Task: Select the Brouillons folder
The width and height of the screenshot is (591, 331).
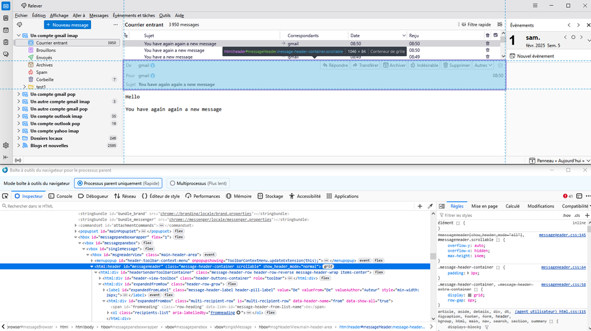Action: [x=46, y=50]
